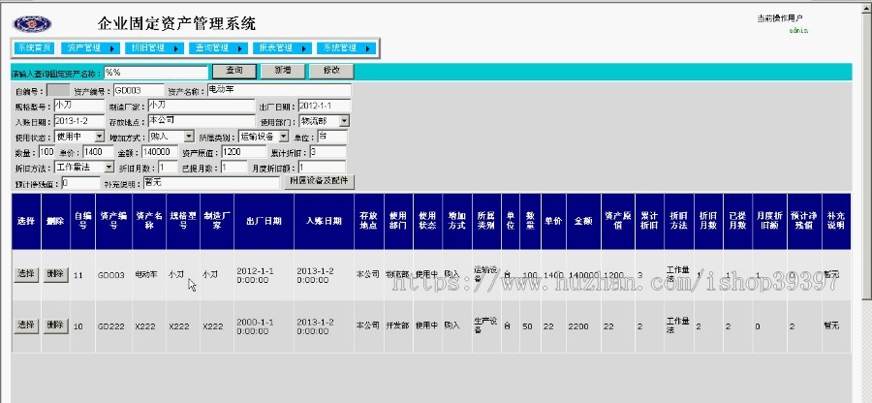Focus the asset name search field containing %%

click(156, 72)
